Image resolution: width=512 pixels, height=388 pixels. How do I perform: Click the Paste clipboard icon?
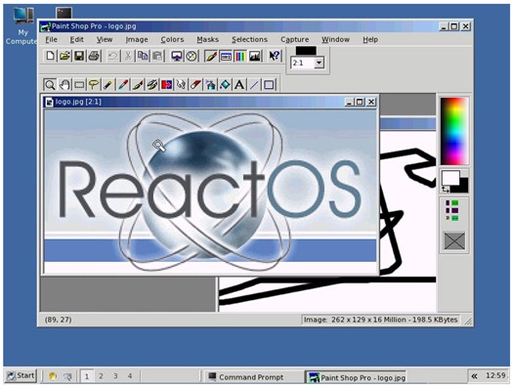coord(157,56)
